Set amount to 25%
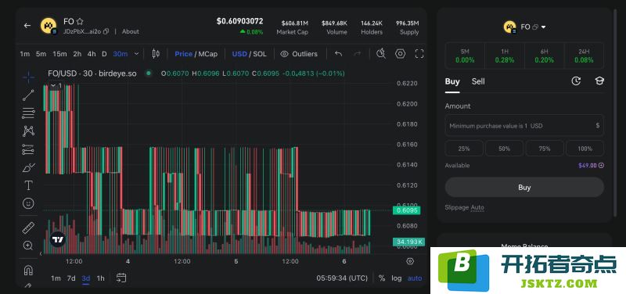The height and width of the screenshot is (294, 626). (x=464, y=149)
